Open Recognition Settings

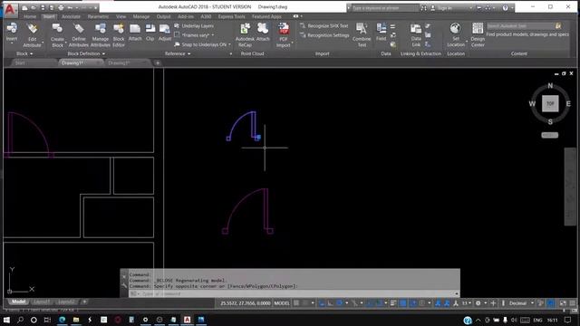click(x=324, y=35)
